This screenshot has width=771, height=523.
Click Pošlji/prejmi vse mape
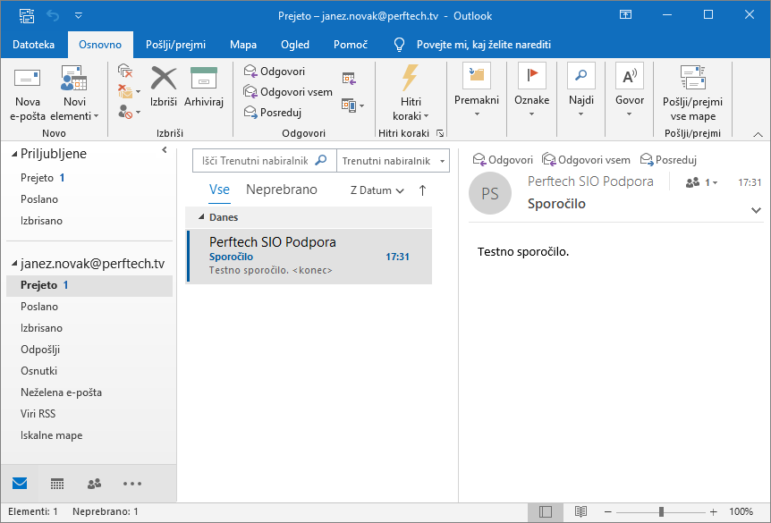[x=692, y=93]
